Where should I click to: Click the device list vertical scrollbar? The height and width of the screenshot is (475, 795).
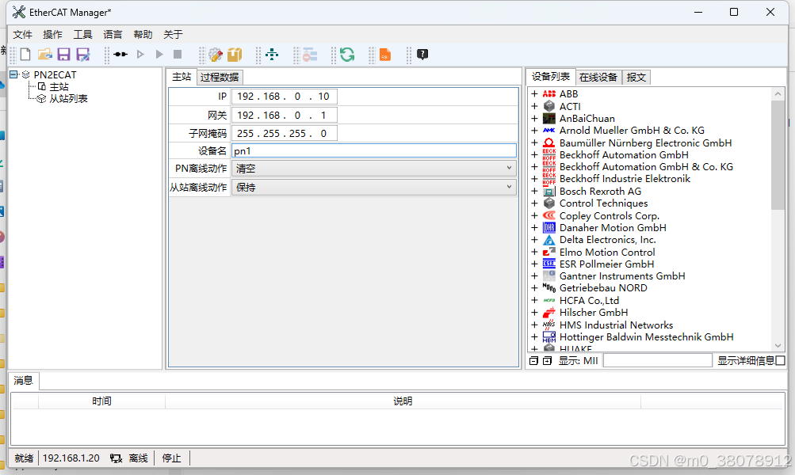[x=778, y=155]
